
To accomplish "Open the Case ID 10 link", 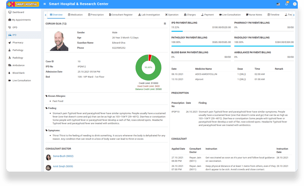I will coord(79,61).
